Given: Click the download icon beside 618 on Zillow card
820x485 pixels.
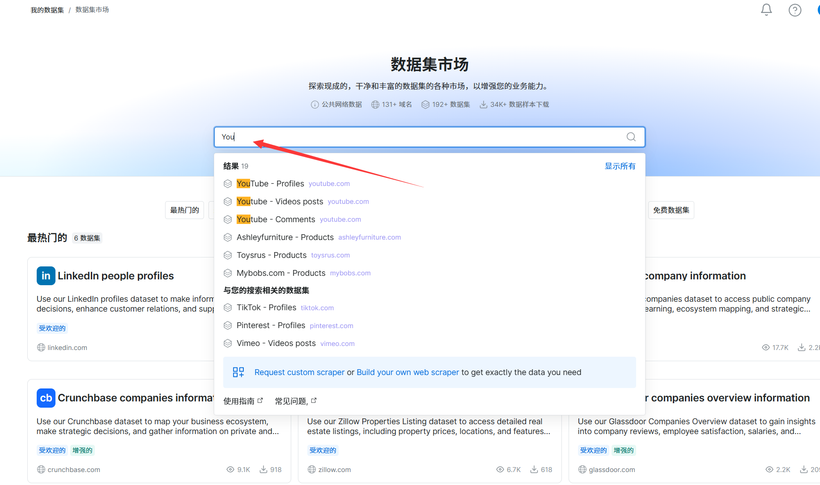Looking at the screenshot, I should click(x=534, y=469).
